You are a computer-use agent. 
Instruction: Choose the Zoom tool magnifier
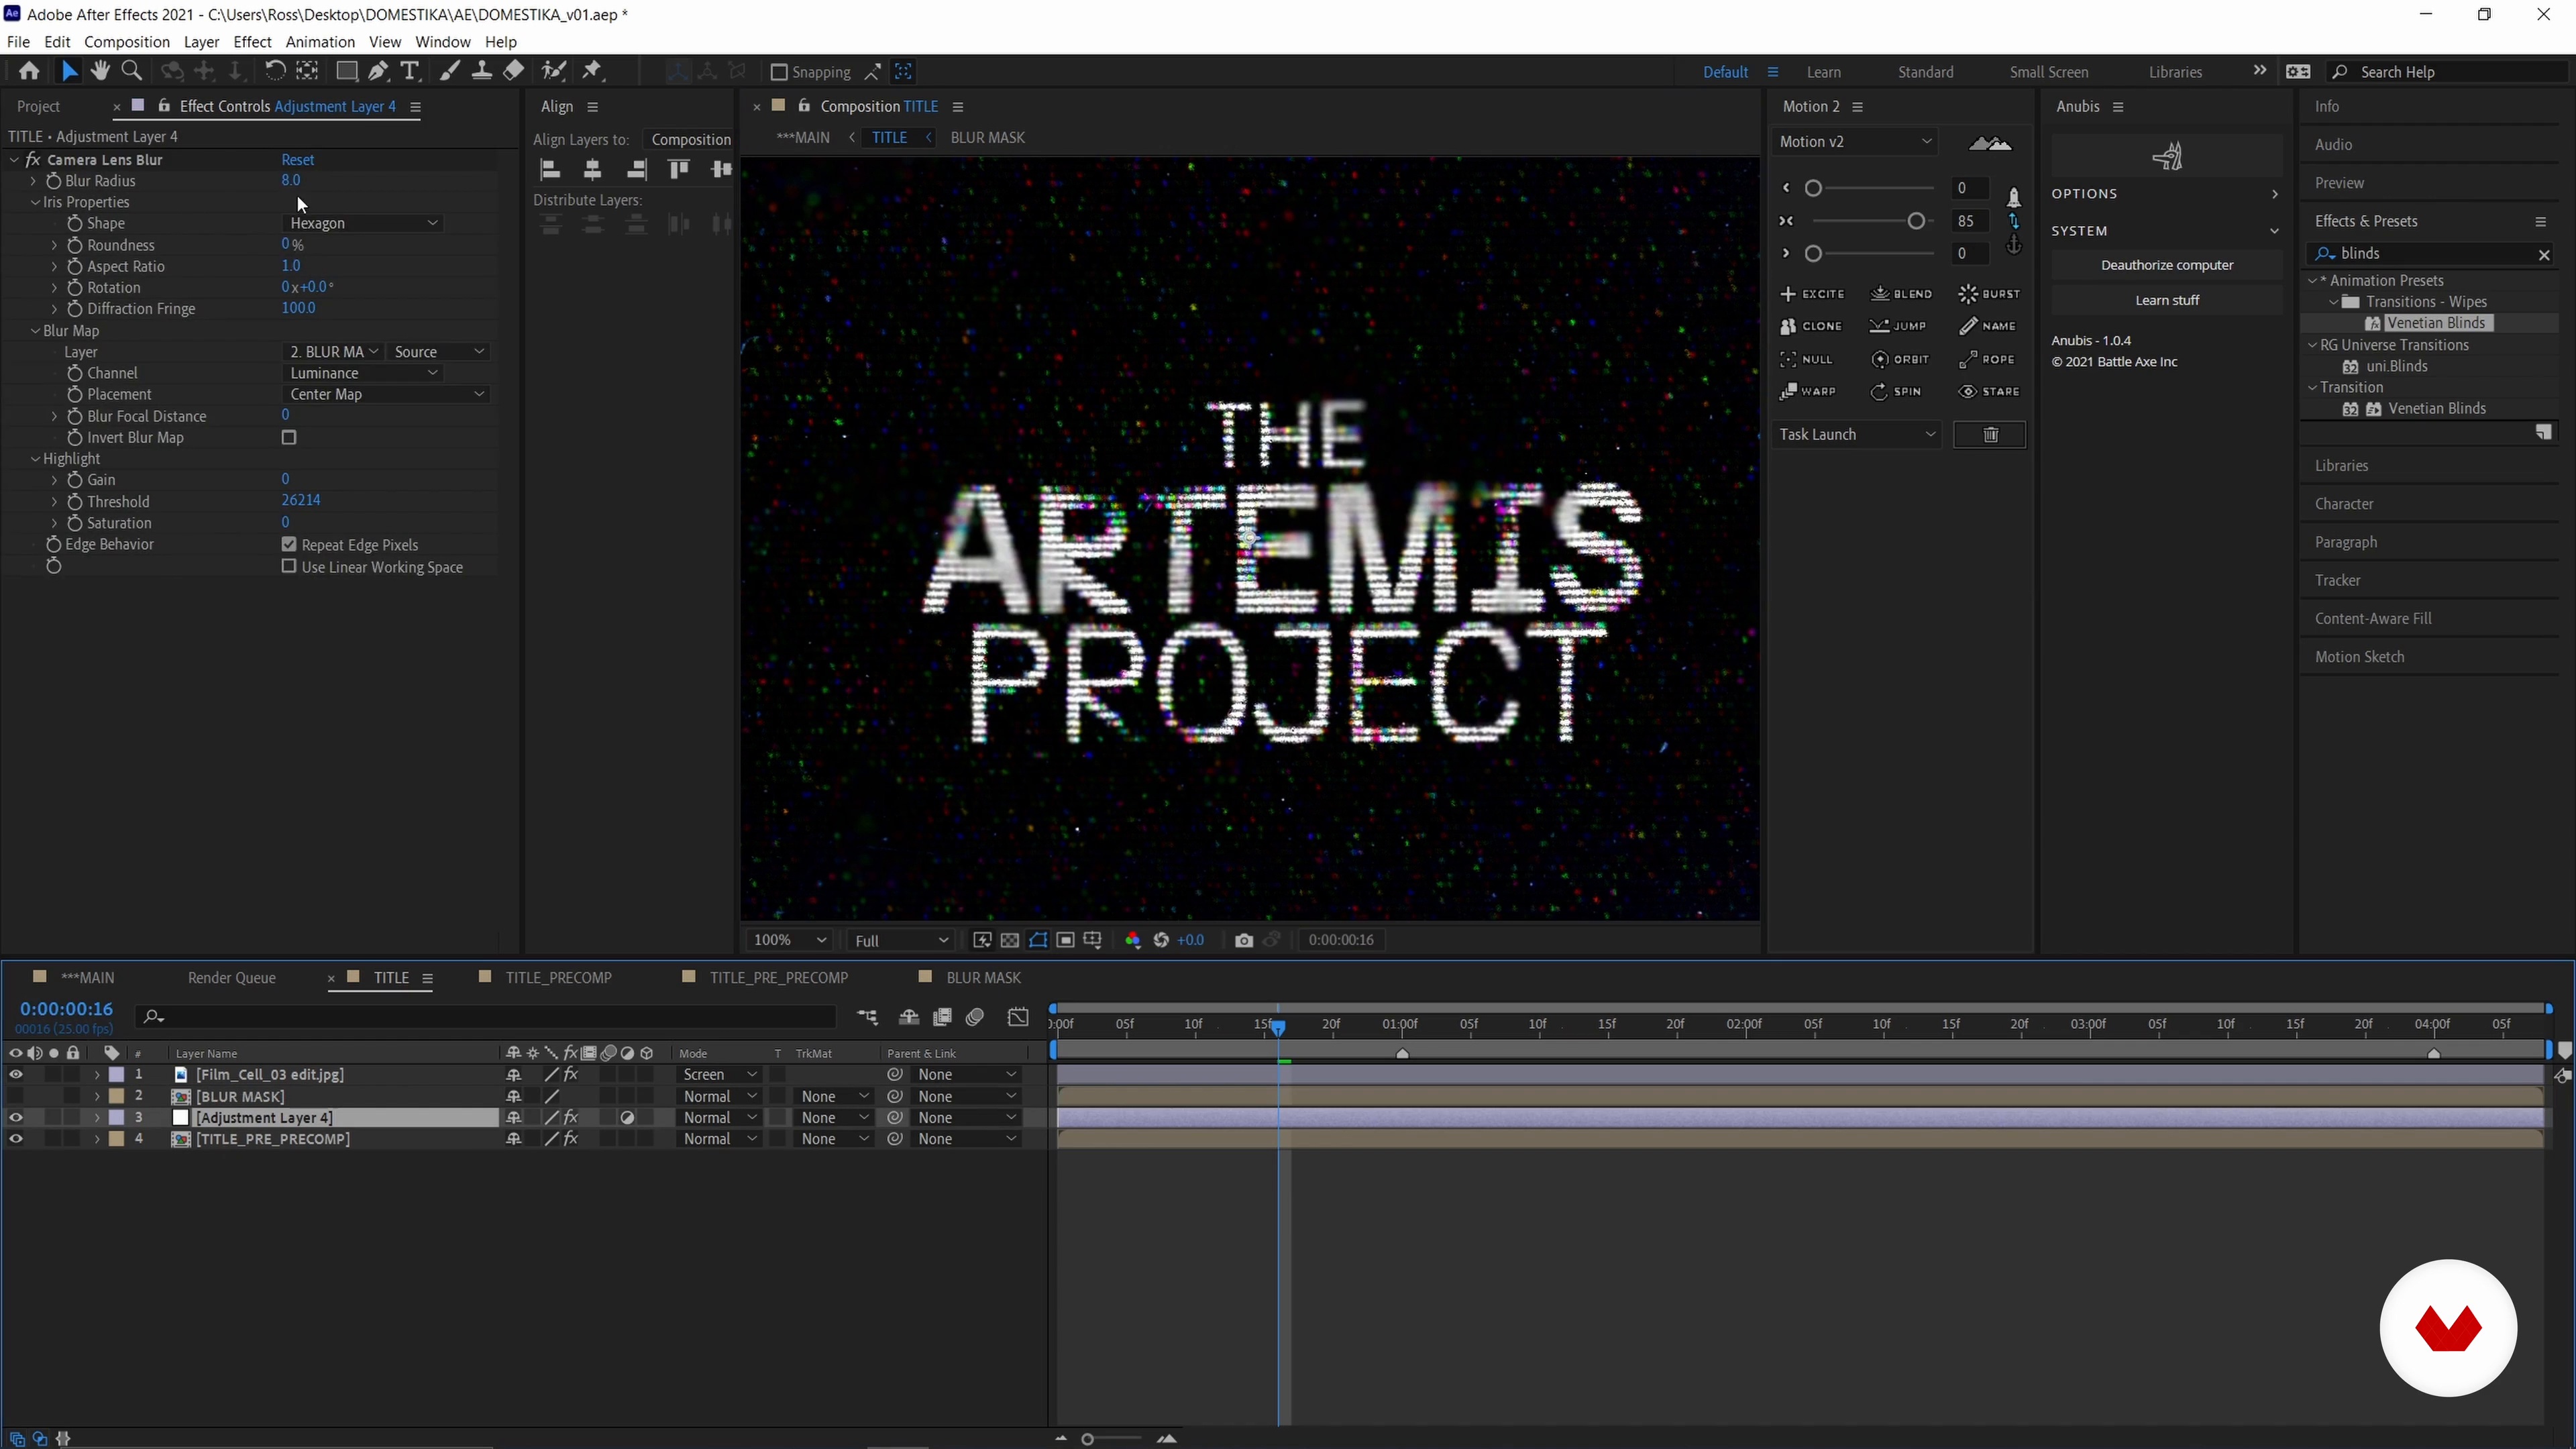(x=131, y=71)
